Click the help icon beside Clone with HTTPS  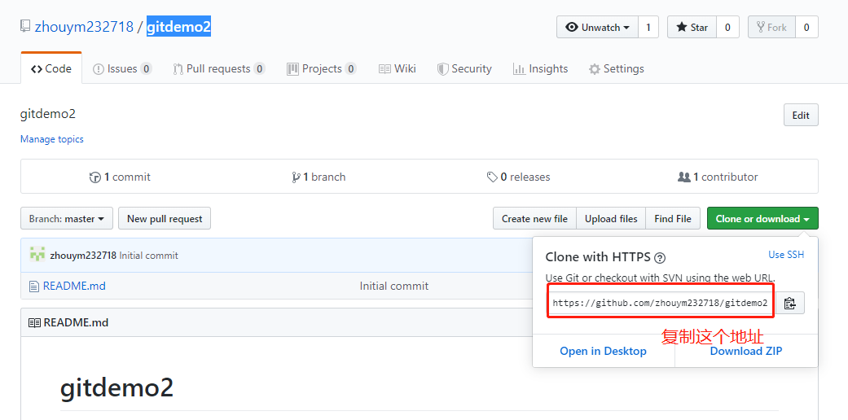tap(659, 257)
